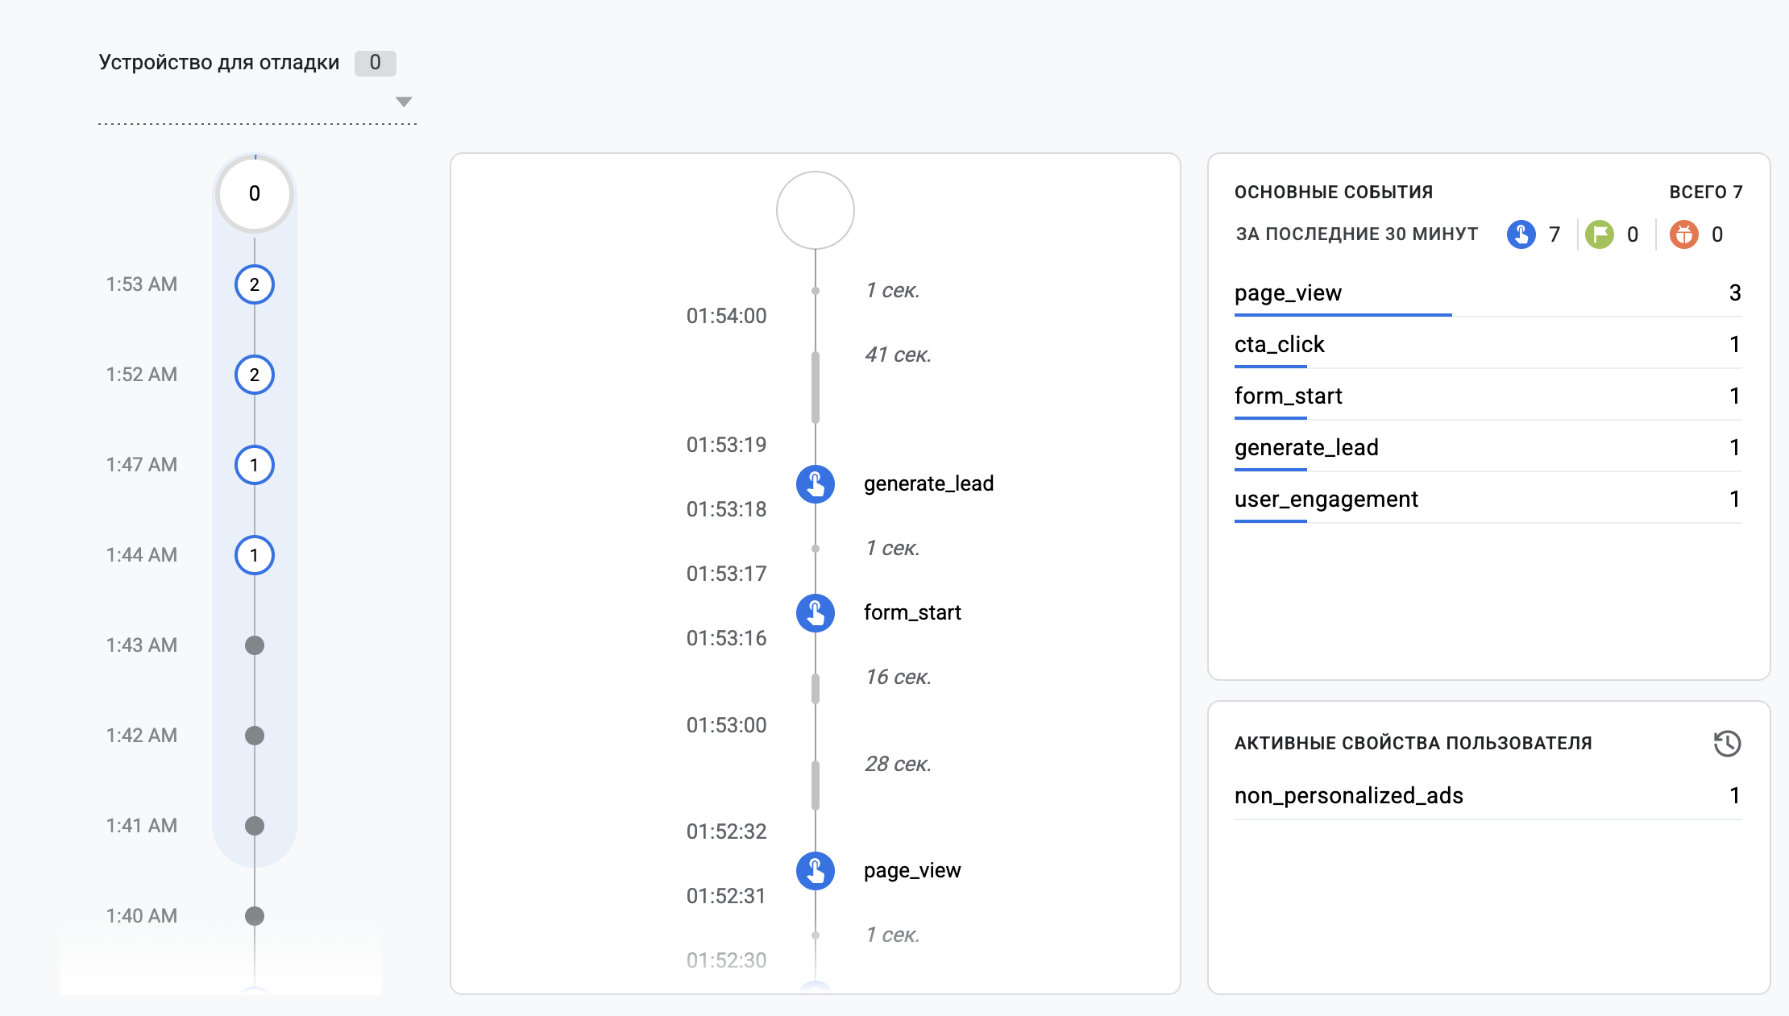
Task: Click the orange error bug icon
Action: tap(1684, 234)
